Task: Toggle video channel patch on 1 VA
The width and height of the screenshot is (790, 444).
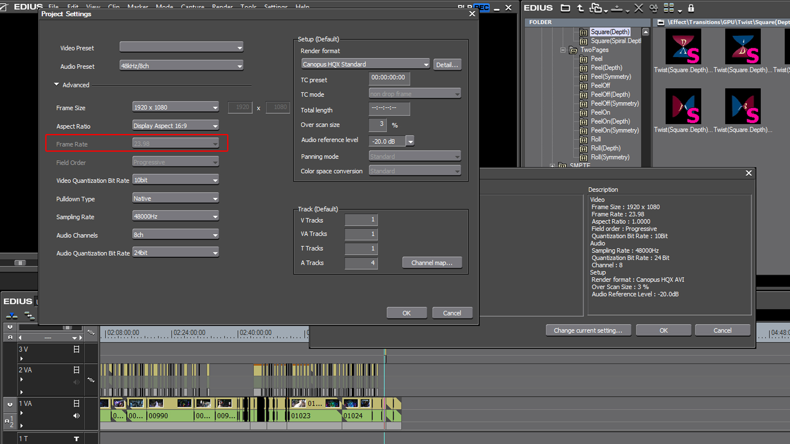Action: (10, 404)
